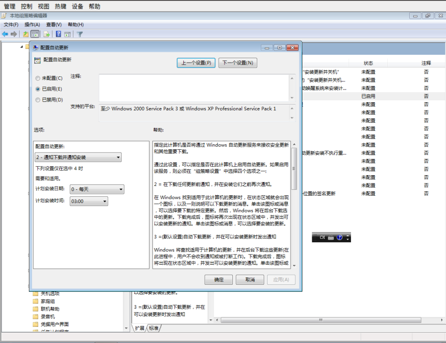Viewport: 446px width, 343px height.
Task: Click the horizontal scrollbar in policy list
Action: 321,320
